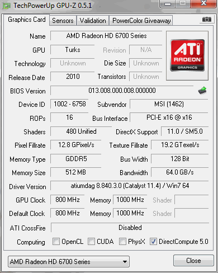Click the Driver Version field atiumdag 8.840.3.0
Image resolution: width=218 pixels, height=273 pixels.
point(130,186)
